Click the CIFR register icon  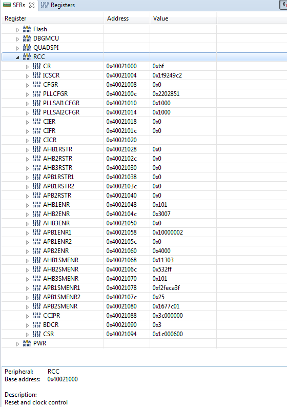pyautogui.click(x=36, y=131)
